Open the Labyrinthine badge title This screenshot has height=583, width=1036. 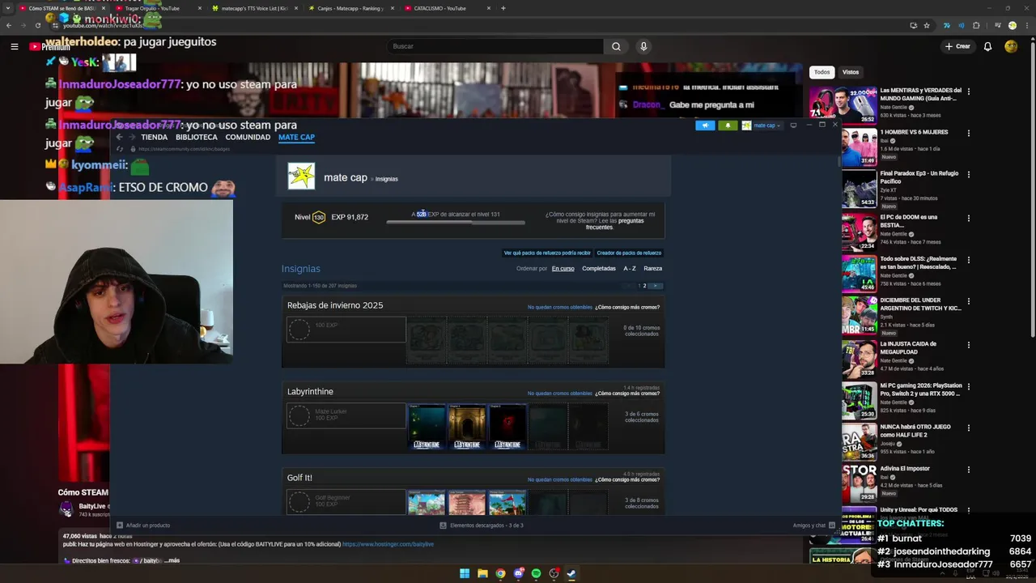coord(310,391)
